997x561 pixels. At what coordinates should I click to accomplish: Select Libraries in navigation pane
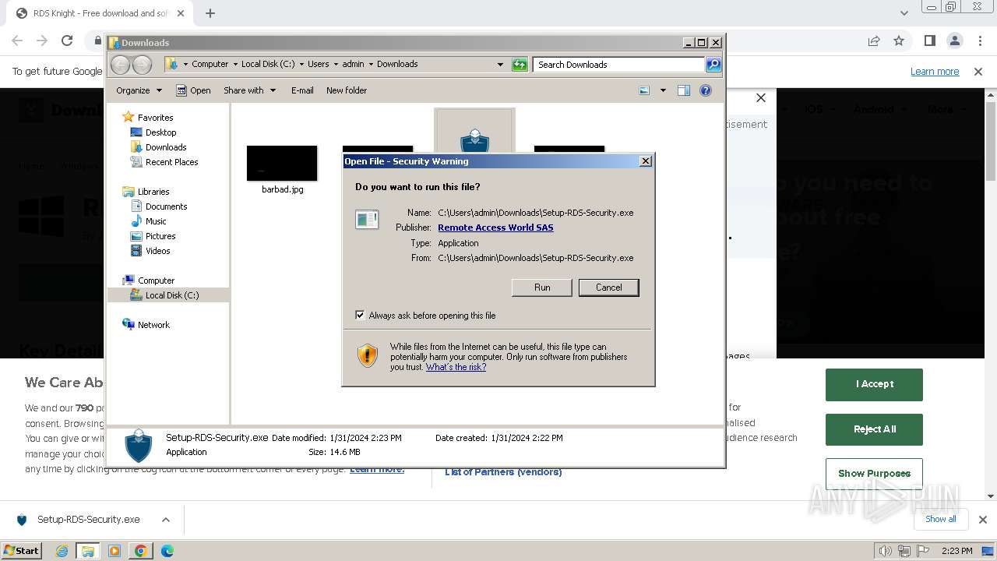pos(153,192)
